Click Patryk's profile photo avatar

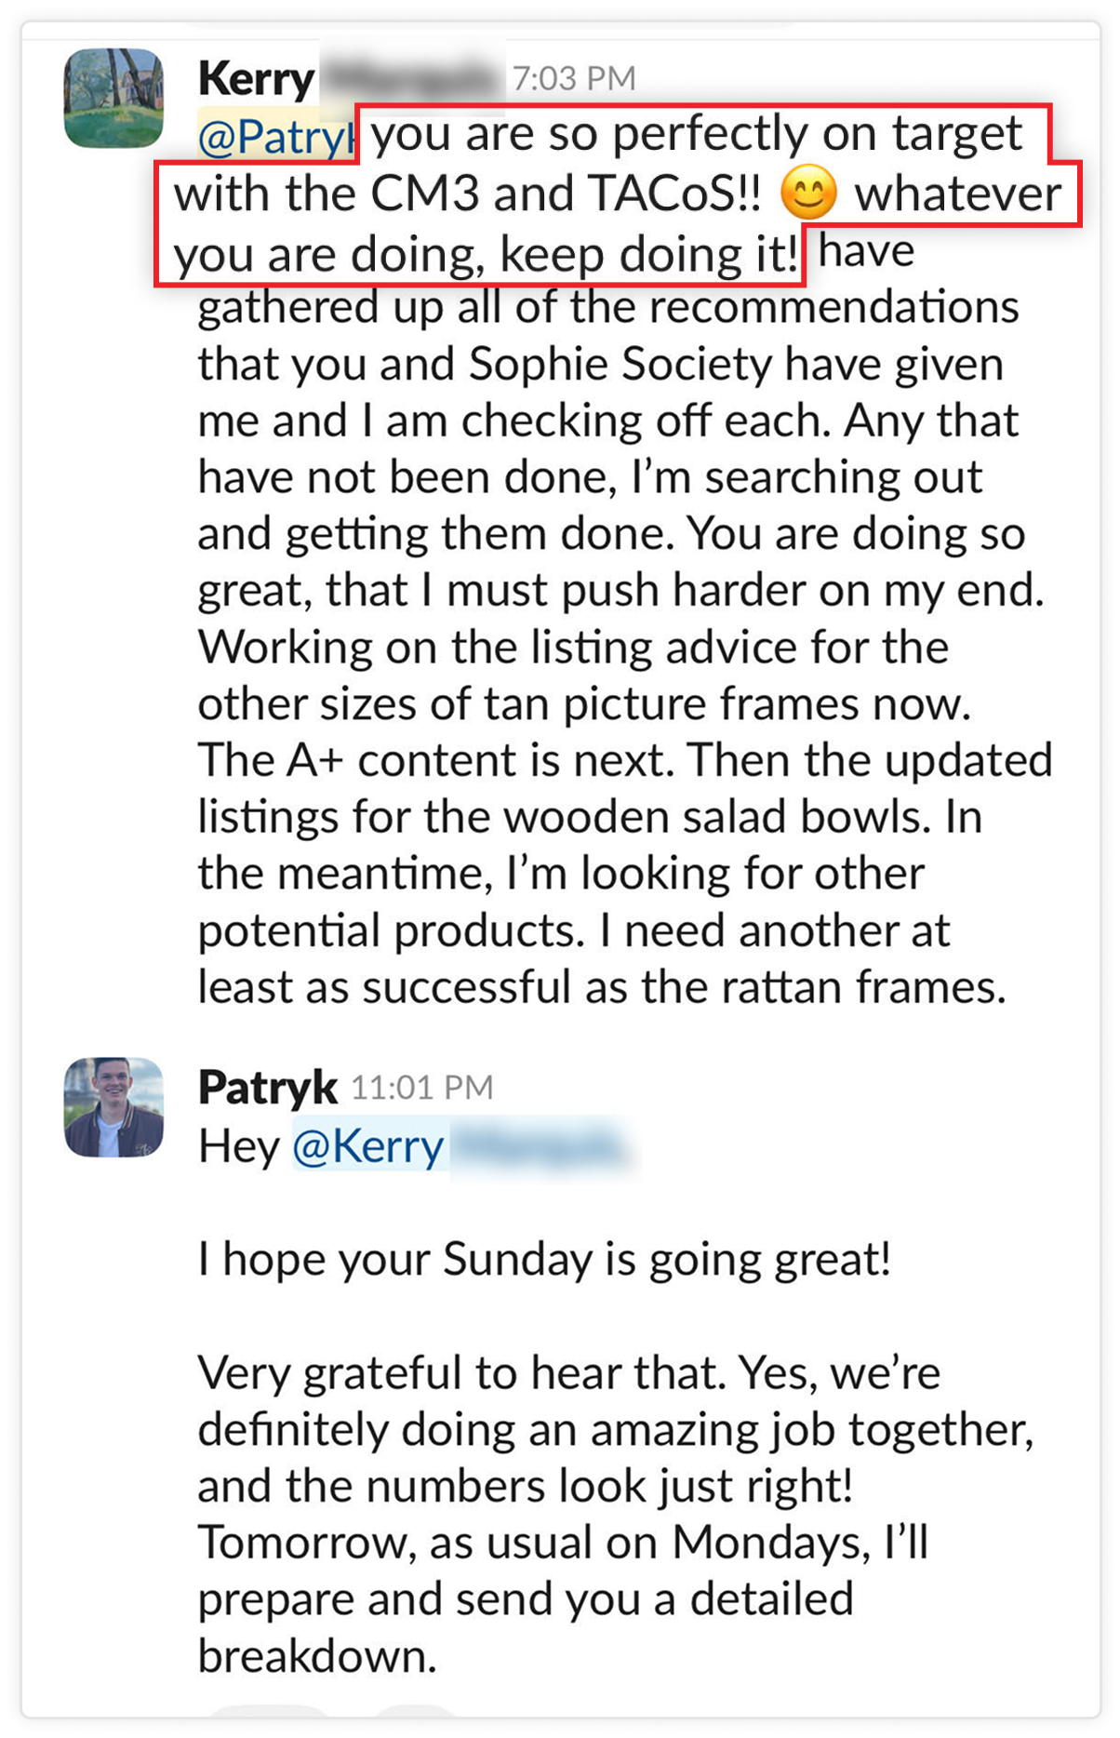(113, 1106)
